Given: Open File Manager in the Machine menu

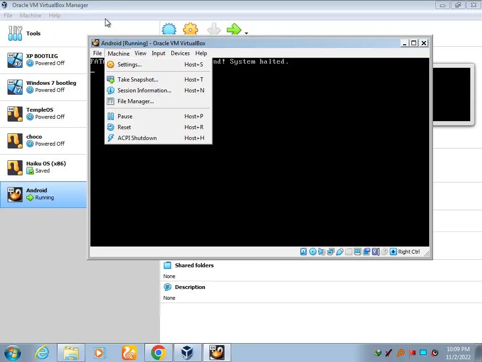Looking at the screenshot, I should (158, 101).
